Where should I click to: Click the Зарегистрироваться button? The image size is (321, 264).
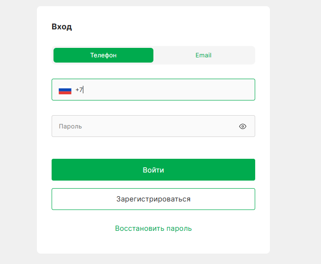click(153, 199)
